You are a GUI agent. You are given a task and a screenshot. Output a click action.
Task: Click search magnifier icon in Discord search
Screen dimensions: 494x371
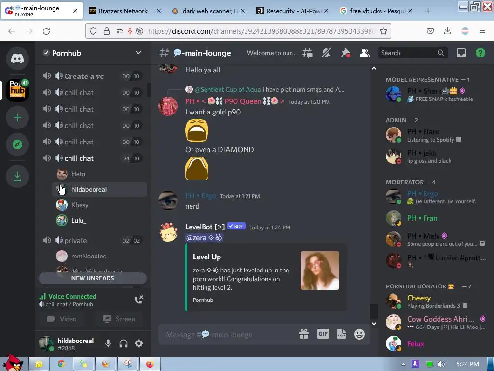point(440,53)
